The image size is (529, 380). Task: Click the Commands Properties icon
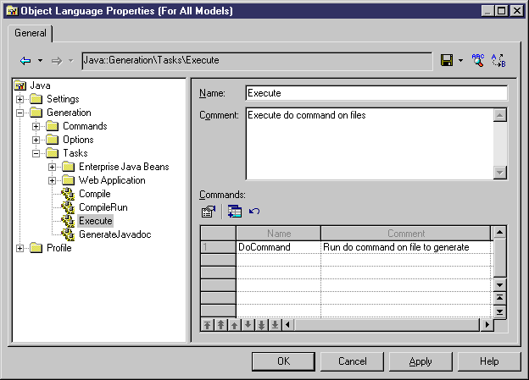[209, 212]
